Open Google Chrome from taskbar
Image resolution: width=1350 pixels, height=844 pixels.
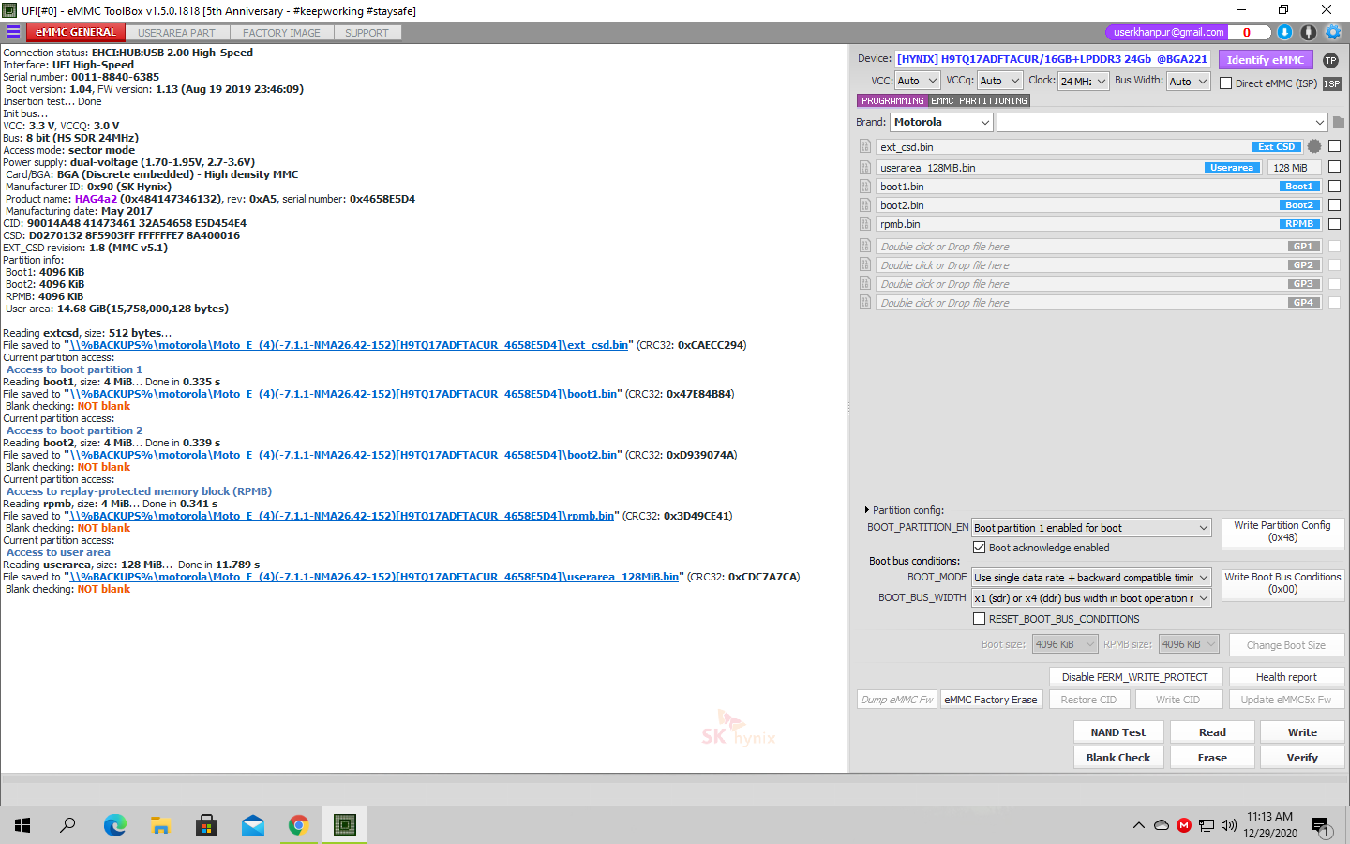point(298,825)
